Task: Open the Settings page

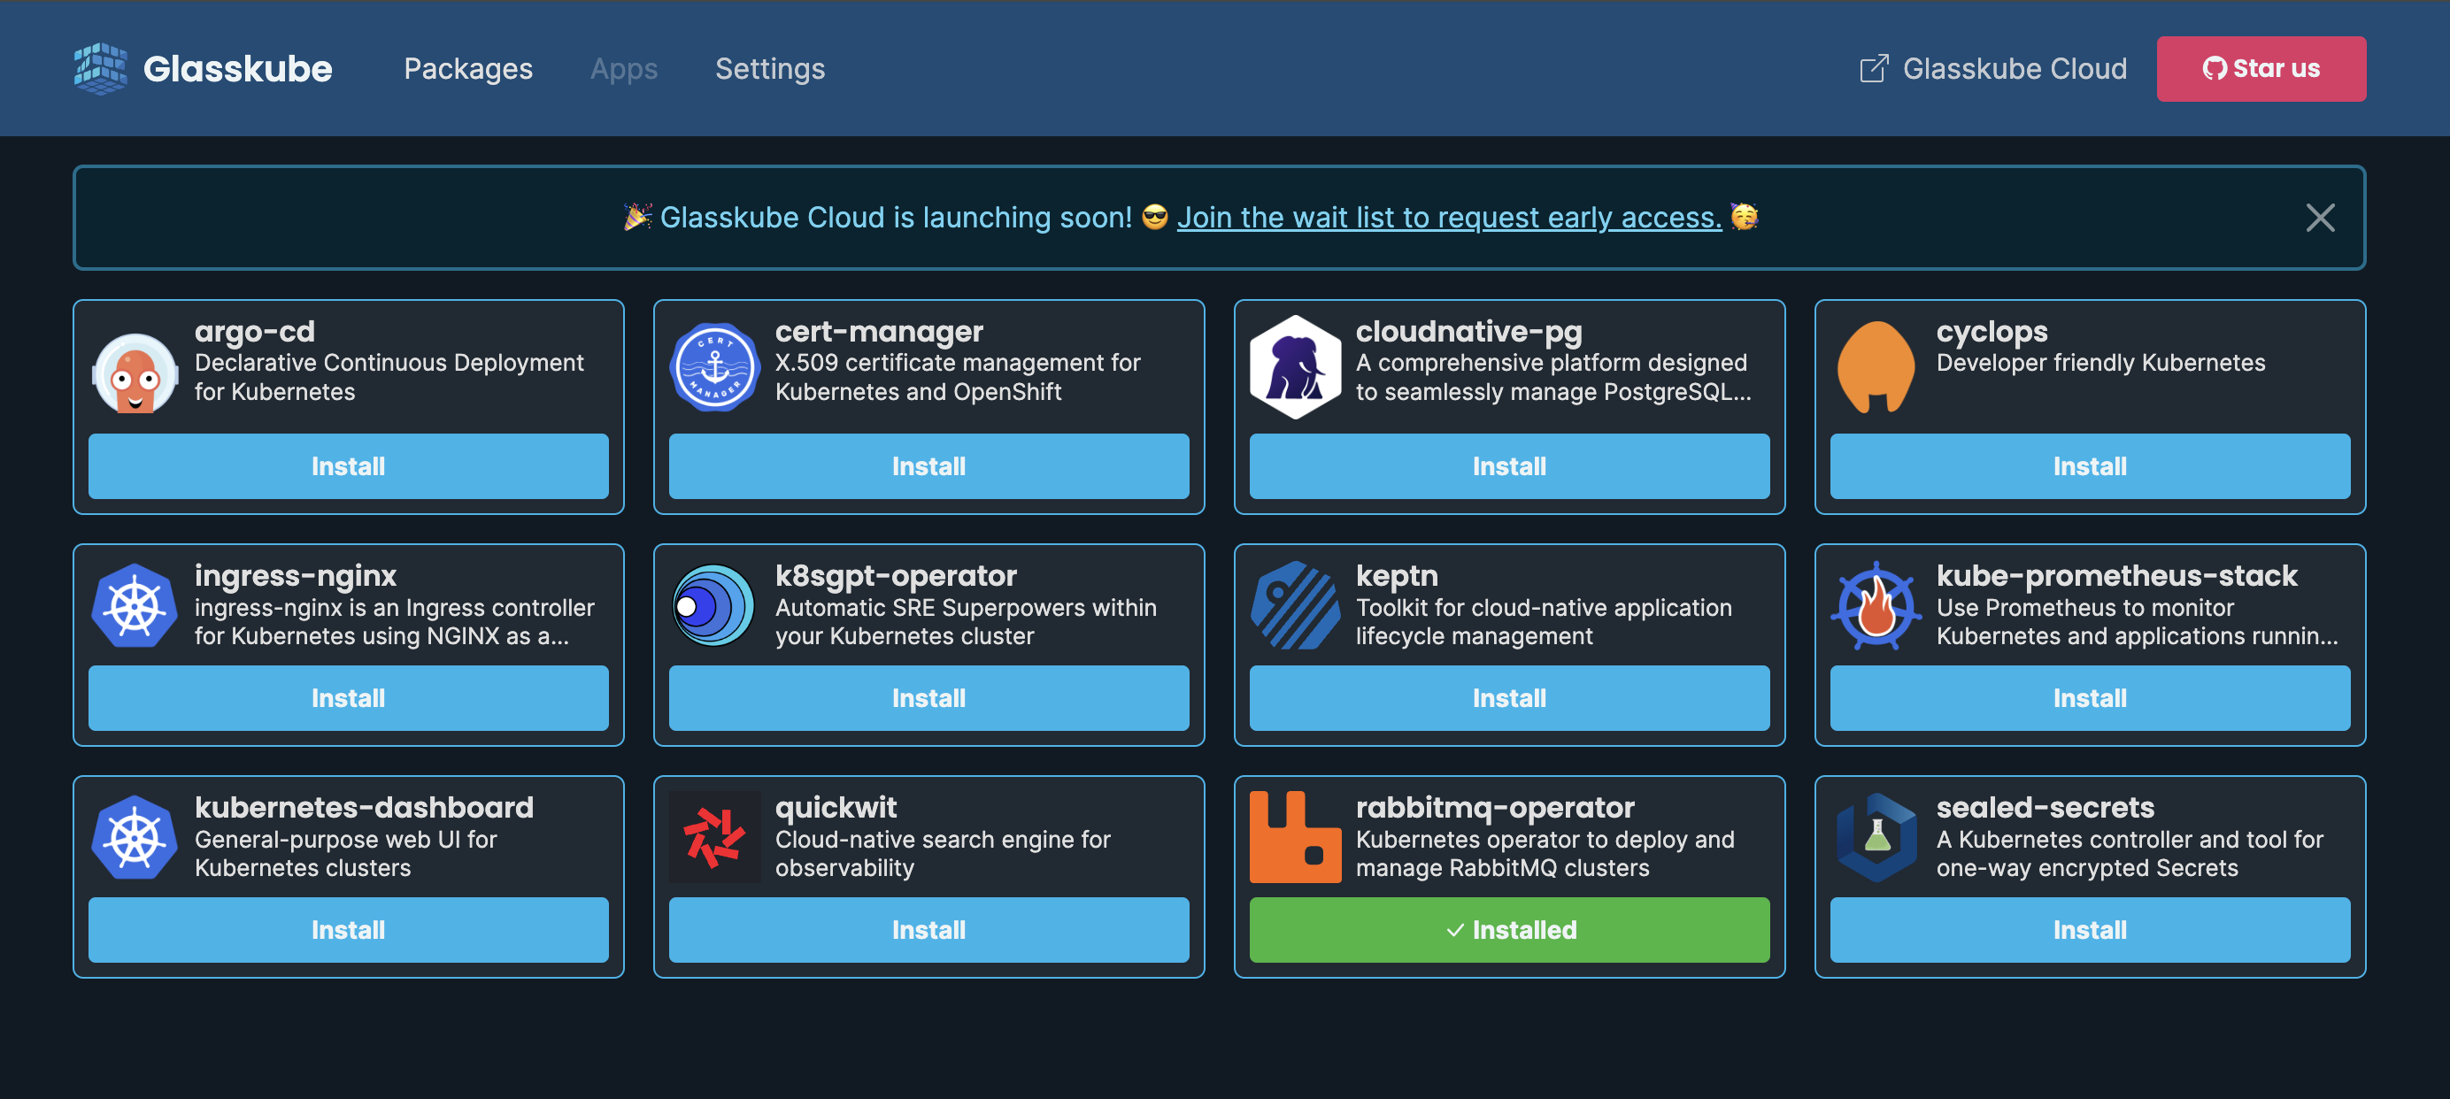Action: (x=769, y=67)
